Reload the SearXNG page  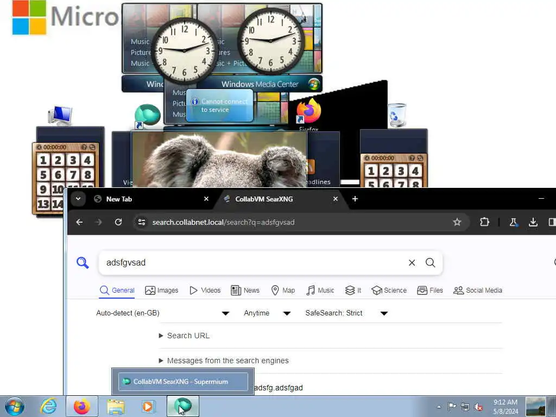[118, 222]
